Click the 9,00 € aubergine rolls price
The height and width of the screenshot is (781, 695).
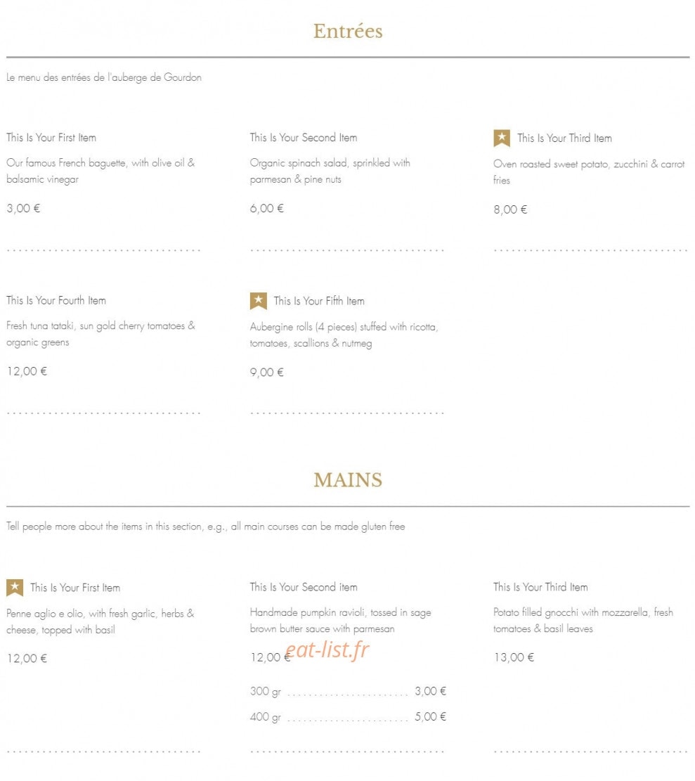click(267, 372)
